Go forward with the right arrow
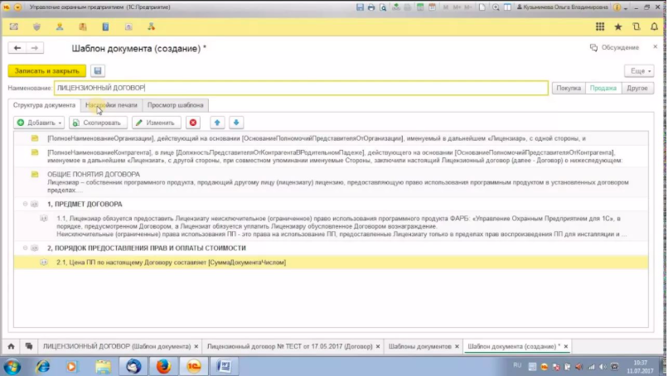 pos(35,48)
